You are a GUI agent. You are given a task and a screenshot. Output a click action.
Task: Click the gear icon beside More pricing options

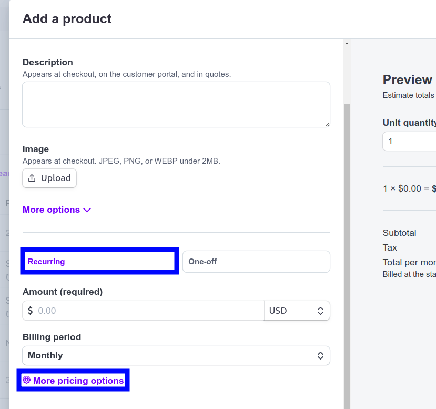[27, 380]
